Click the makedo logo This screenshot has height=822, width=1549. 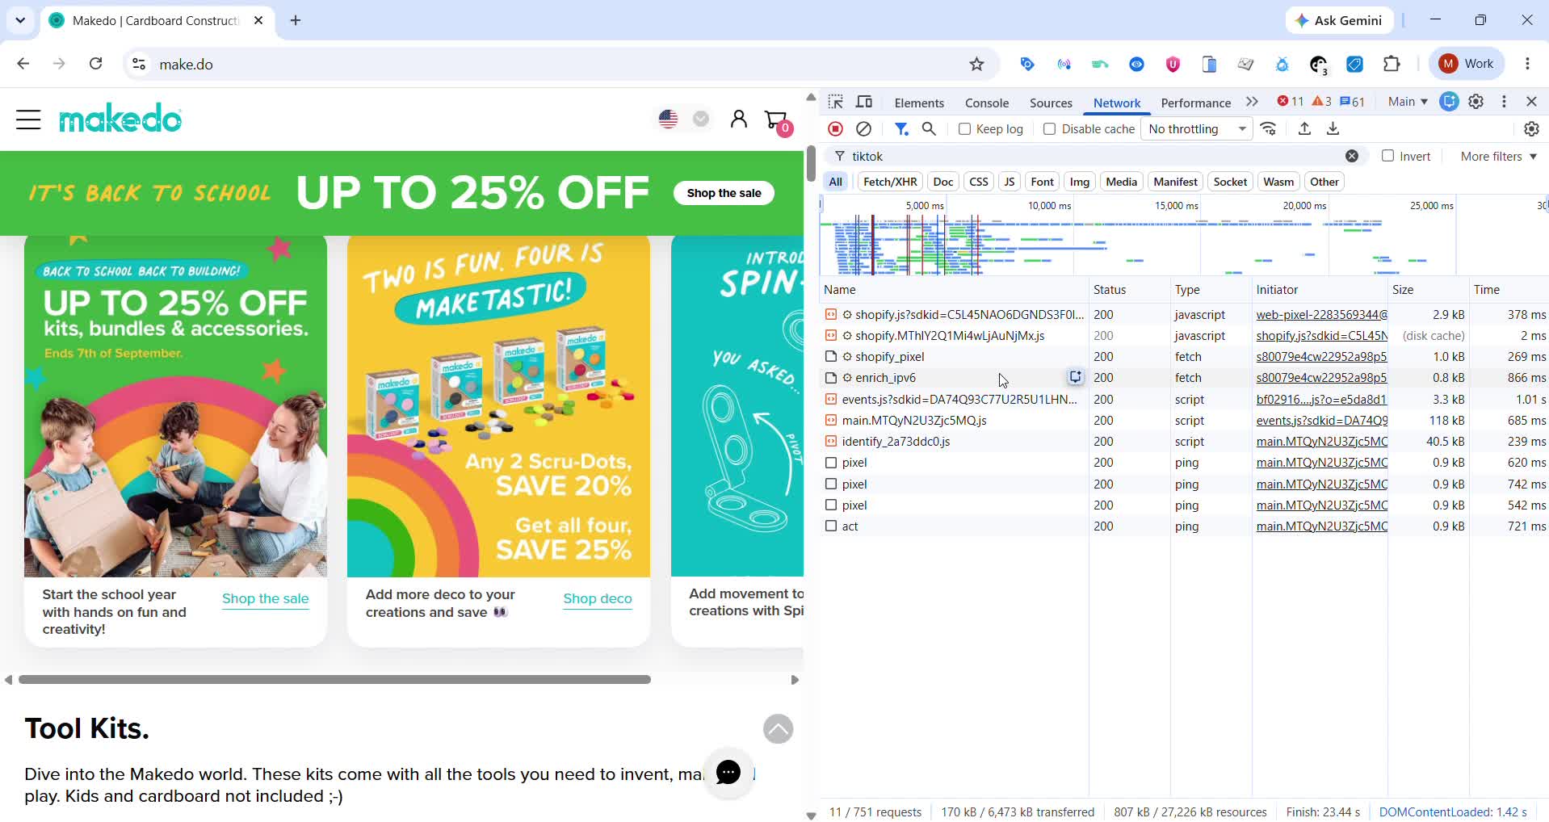coord(120,119)
